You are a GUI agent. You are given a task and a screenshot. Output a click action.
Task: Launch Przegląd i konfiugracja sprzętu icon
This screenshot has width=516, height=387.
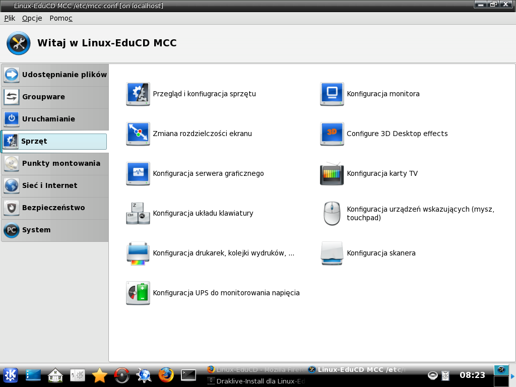coord(138,94)
